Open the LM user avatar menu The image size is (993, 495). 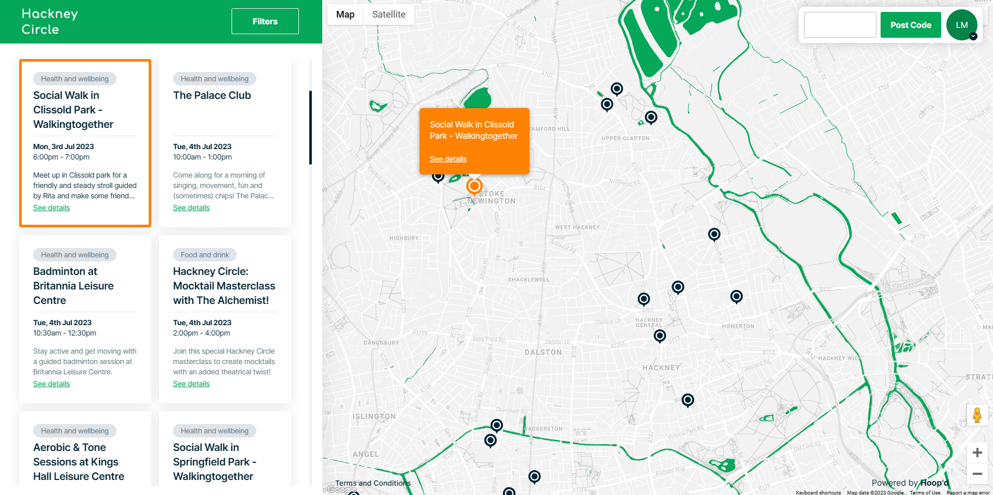(962, 25)
